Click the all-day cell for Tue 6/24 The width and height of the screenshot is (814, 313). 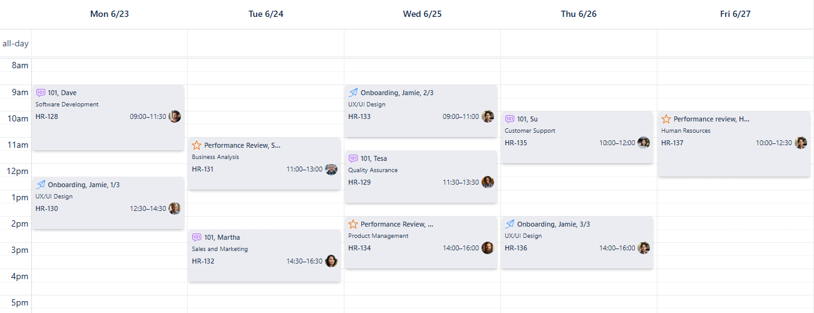coord(265,44)
